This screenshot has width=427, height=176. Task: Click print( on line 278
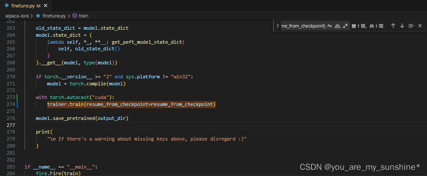pyautogui.click(x=43, y=132)
